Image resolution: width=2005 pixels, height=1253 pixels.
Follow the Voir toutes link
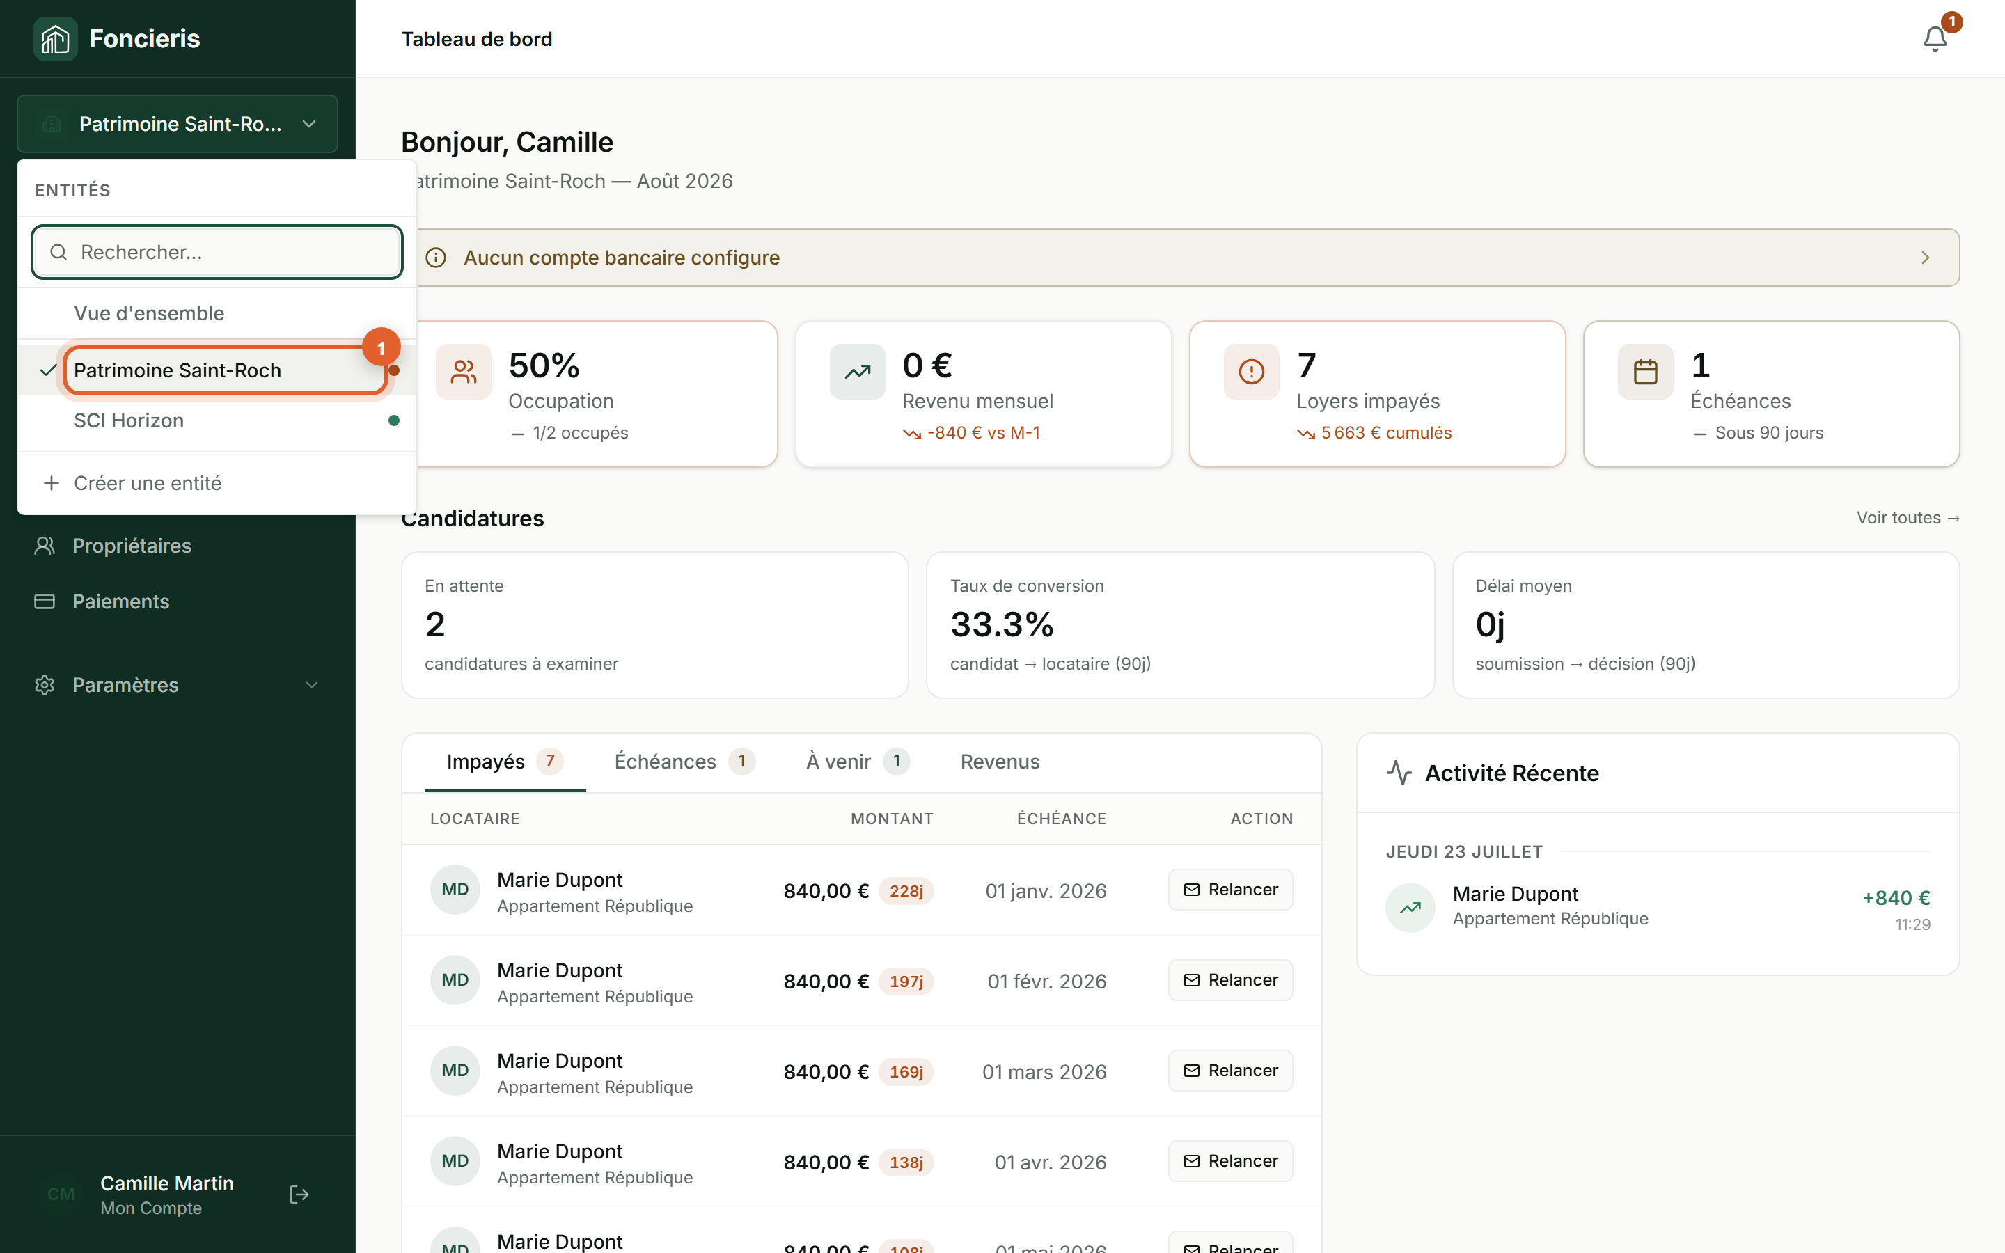click(x=1908, y=518)
